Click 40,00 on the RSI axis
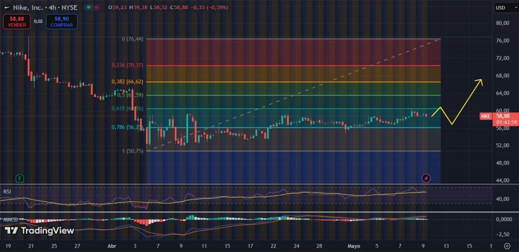Image resolution: width=519 pixels, height=252 pixels. pyautogui.click(x=503, y=199)
